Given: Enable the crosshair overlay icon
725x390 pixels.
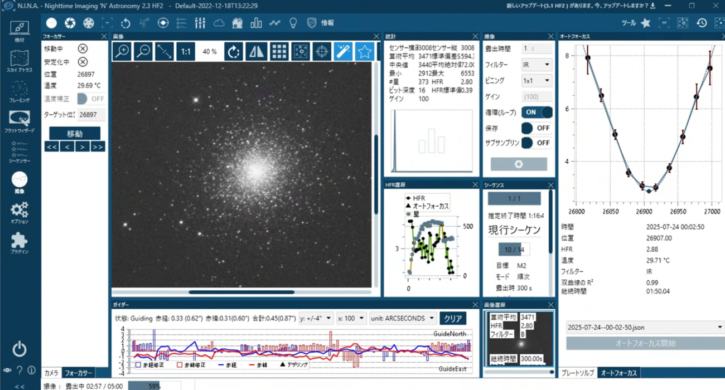Looking at the screenshot, I should pyautogui.click(x=322, y=51).
